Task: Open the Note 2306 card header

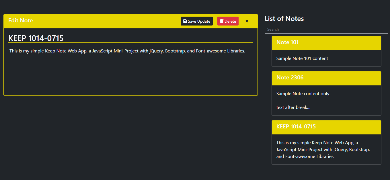Action: pos(326,78)
